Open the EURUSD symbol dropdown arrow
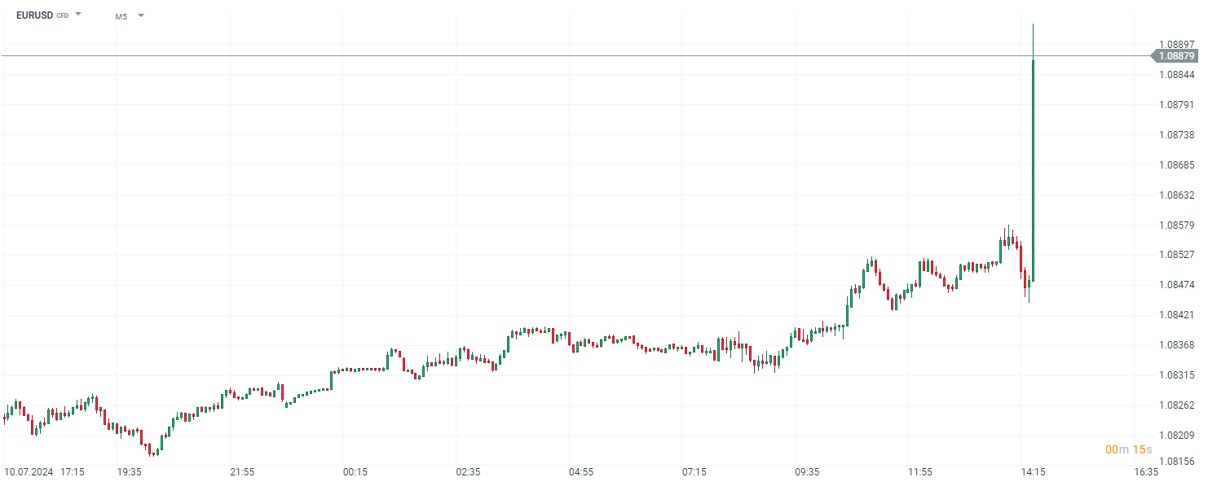Screen dimensions: 1208x486 coord(79,15)
